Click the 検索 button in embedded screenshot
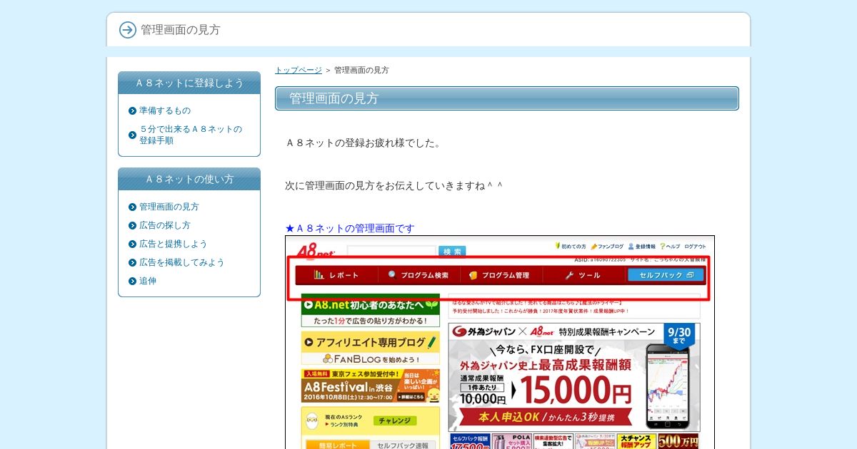The image size is (857, 449). click(x=452, y=252)
